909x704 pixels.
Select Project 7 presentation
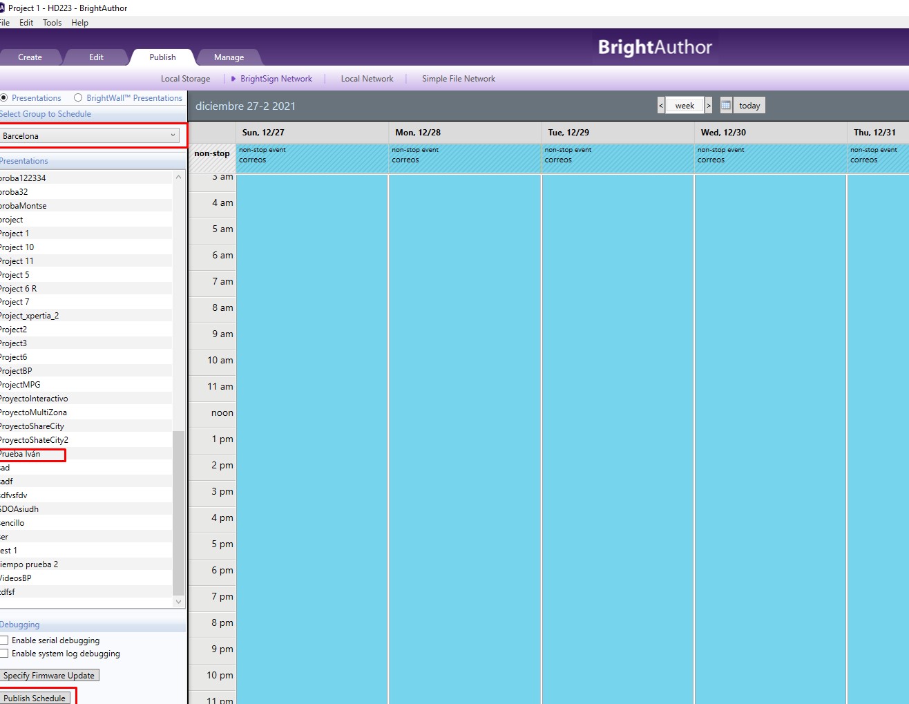coord(86,302)
